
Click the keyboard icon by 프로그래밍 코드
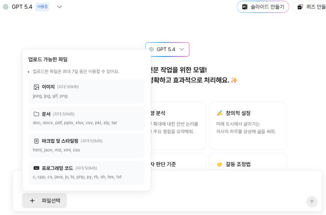coord(36,168)
